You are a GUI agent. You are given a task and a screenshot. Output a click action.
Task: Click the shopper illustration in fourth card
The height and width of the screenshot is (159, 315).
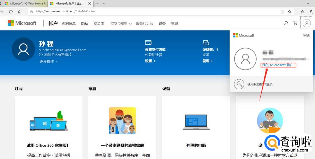270,121
